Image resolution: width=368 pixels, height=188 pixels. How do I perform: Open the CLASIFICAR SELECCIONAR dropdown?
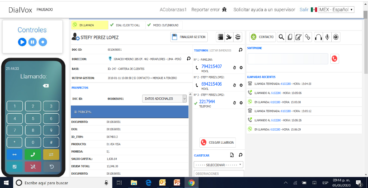pos(219,164)
